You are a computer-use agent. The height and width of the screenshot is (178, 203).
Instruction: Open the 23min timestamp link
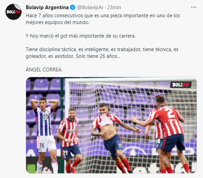click(114, 7)
